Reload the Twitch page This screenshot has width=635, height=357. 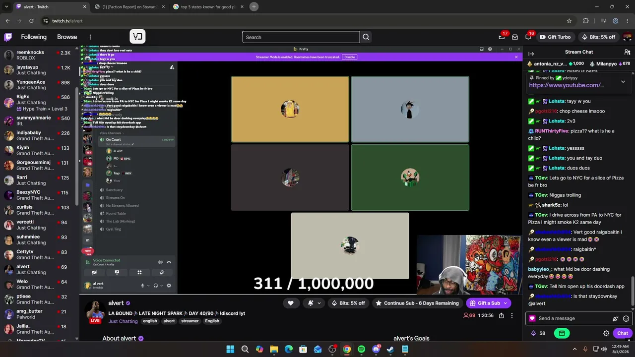coord(31,21)
